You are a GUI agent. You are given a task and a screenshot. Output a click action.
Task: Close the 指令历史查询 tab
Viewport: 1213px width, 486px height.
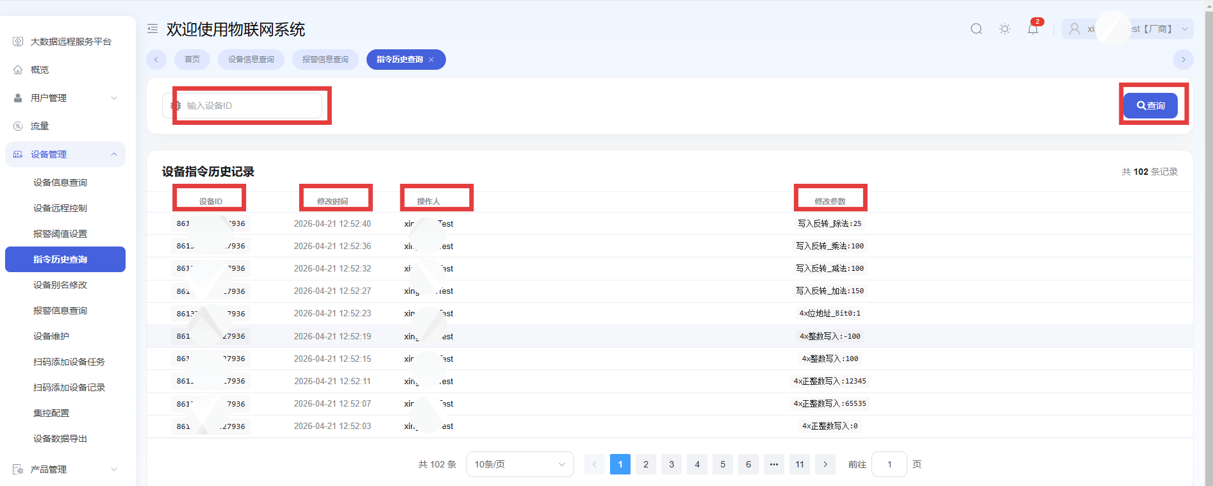[x=431, y=60]
